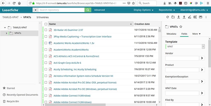
Task: Collapse the TAMUS-VPAT tree node
Action: (5, 28)
